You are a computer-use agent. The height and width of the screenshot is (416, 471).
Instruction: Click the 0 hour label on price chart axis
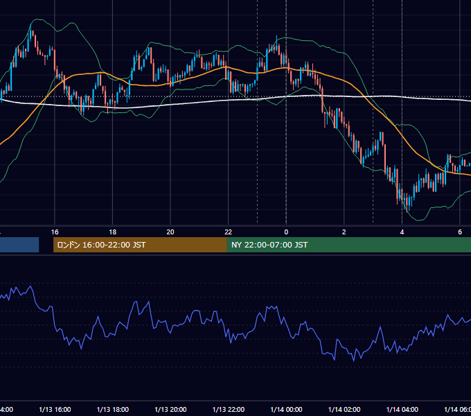point(286,232)
